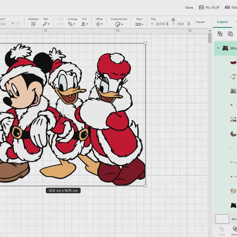Switch to the Layers tab
The image size is (237, 237).
click(222, 22)
